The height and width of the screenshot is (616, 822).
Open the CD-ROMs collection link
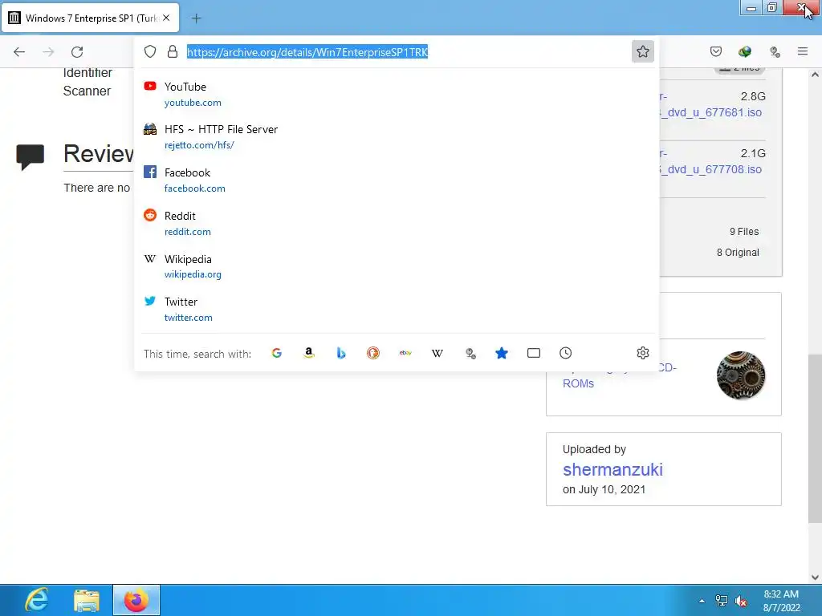pyautogui.click(x=578, y=383)
